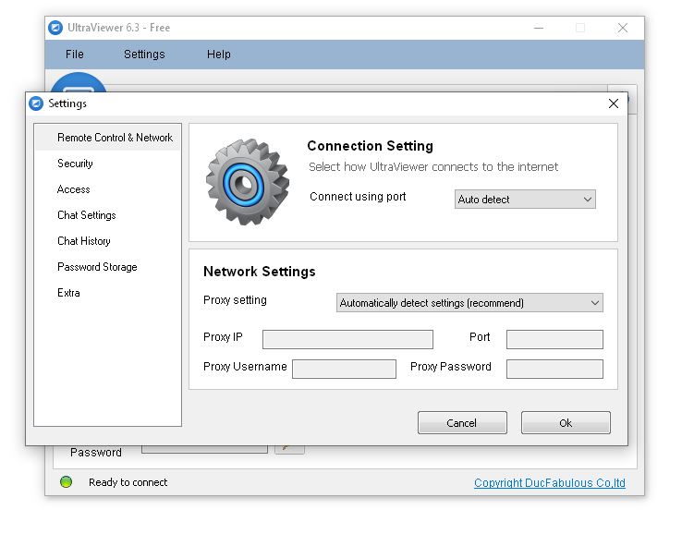Click the UltraViewer logo in the main title bar
Screen dimensions: 682x546
[55, 28]
